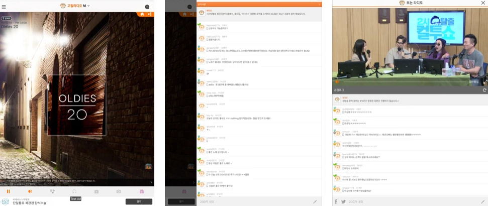Image resolution: width=488 pixels, height=206 pixels.
Task: Expand the orange notice bar in chat panel
Action: pyautogui.click(x=259, y=5)
